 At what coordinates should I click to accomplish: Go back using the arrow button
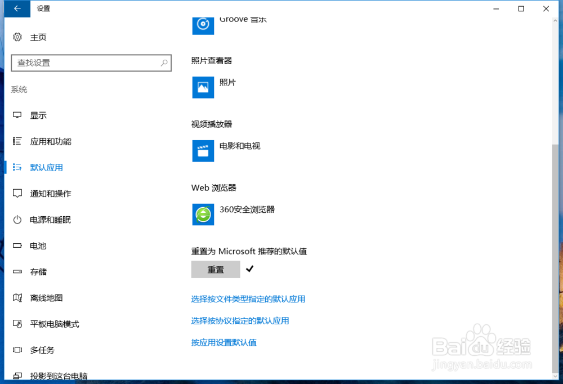point(17,8)
